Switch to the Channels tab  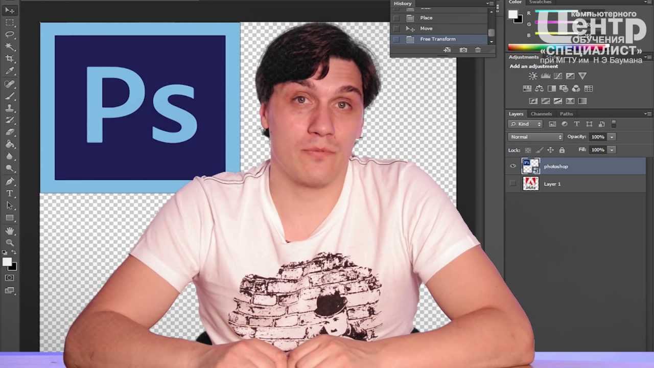coord(541,113)
